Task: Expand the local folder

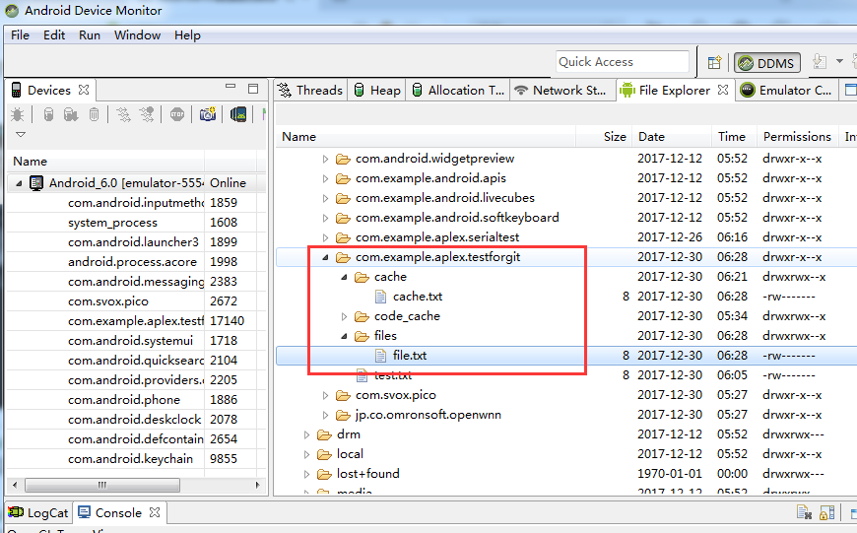Action: pos(306,454)
